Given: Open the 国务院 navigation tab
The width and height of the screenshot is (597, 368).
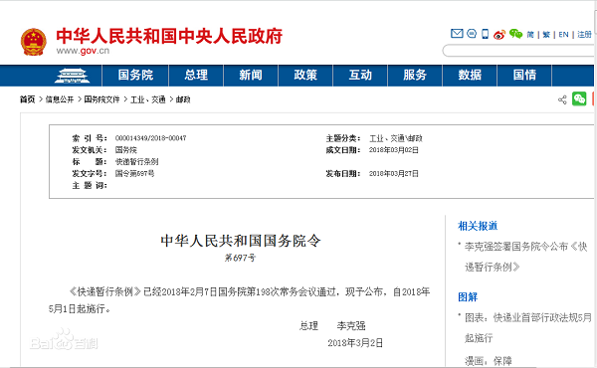Looking at the screenshot, I should point(135,75).
